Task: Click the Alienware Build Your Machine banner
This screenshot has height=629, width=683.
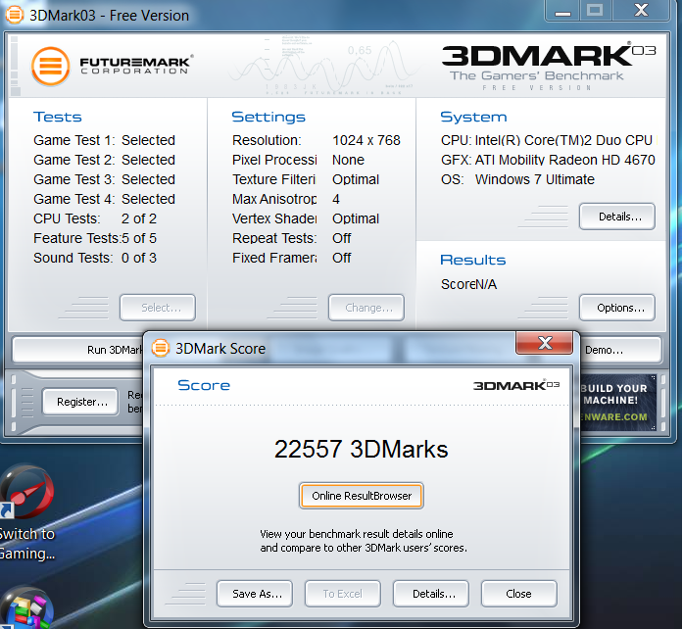Action: (617, 403)
